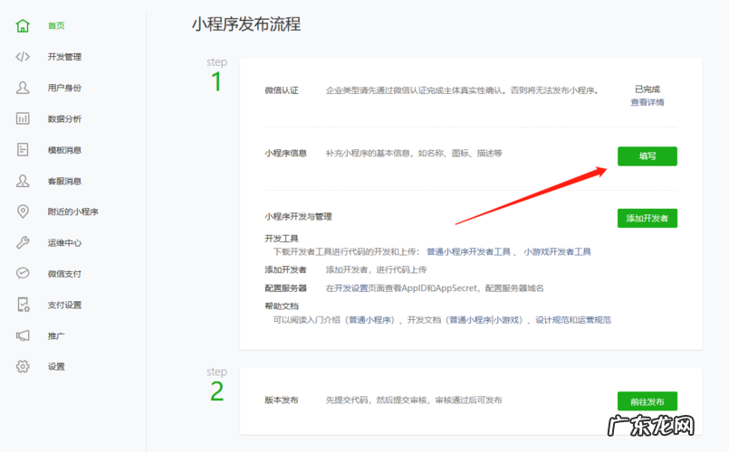Click the 小游戏开发者工具 link

point(557,252)
